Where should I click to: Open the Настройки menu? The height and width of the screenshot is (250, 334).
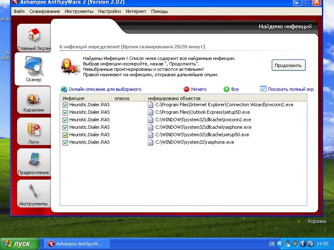(109, 11)
